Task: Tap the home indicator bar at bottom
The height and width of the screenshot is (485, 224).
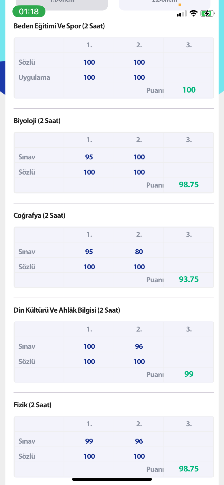Action: (112, 479)
